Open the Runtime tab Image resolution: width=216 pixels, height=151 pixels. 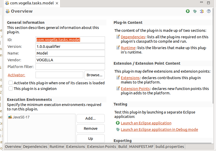click(x=57, y=147)
